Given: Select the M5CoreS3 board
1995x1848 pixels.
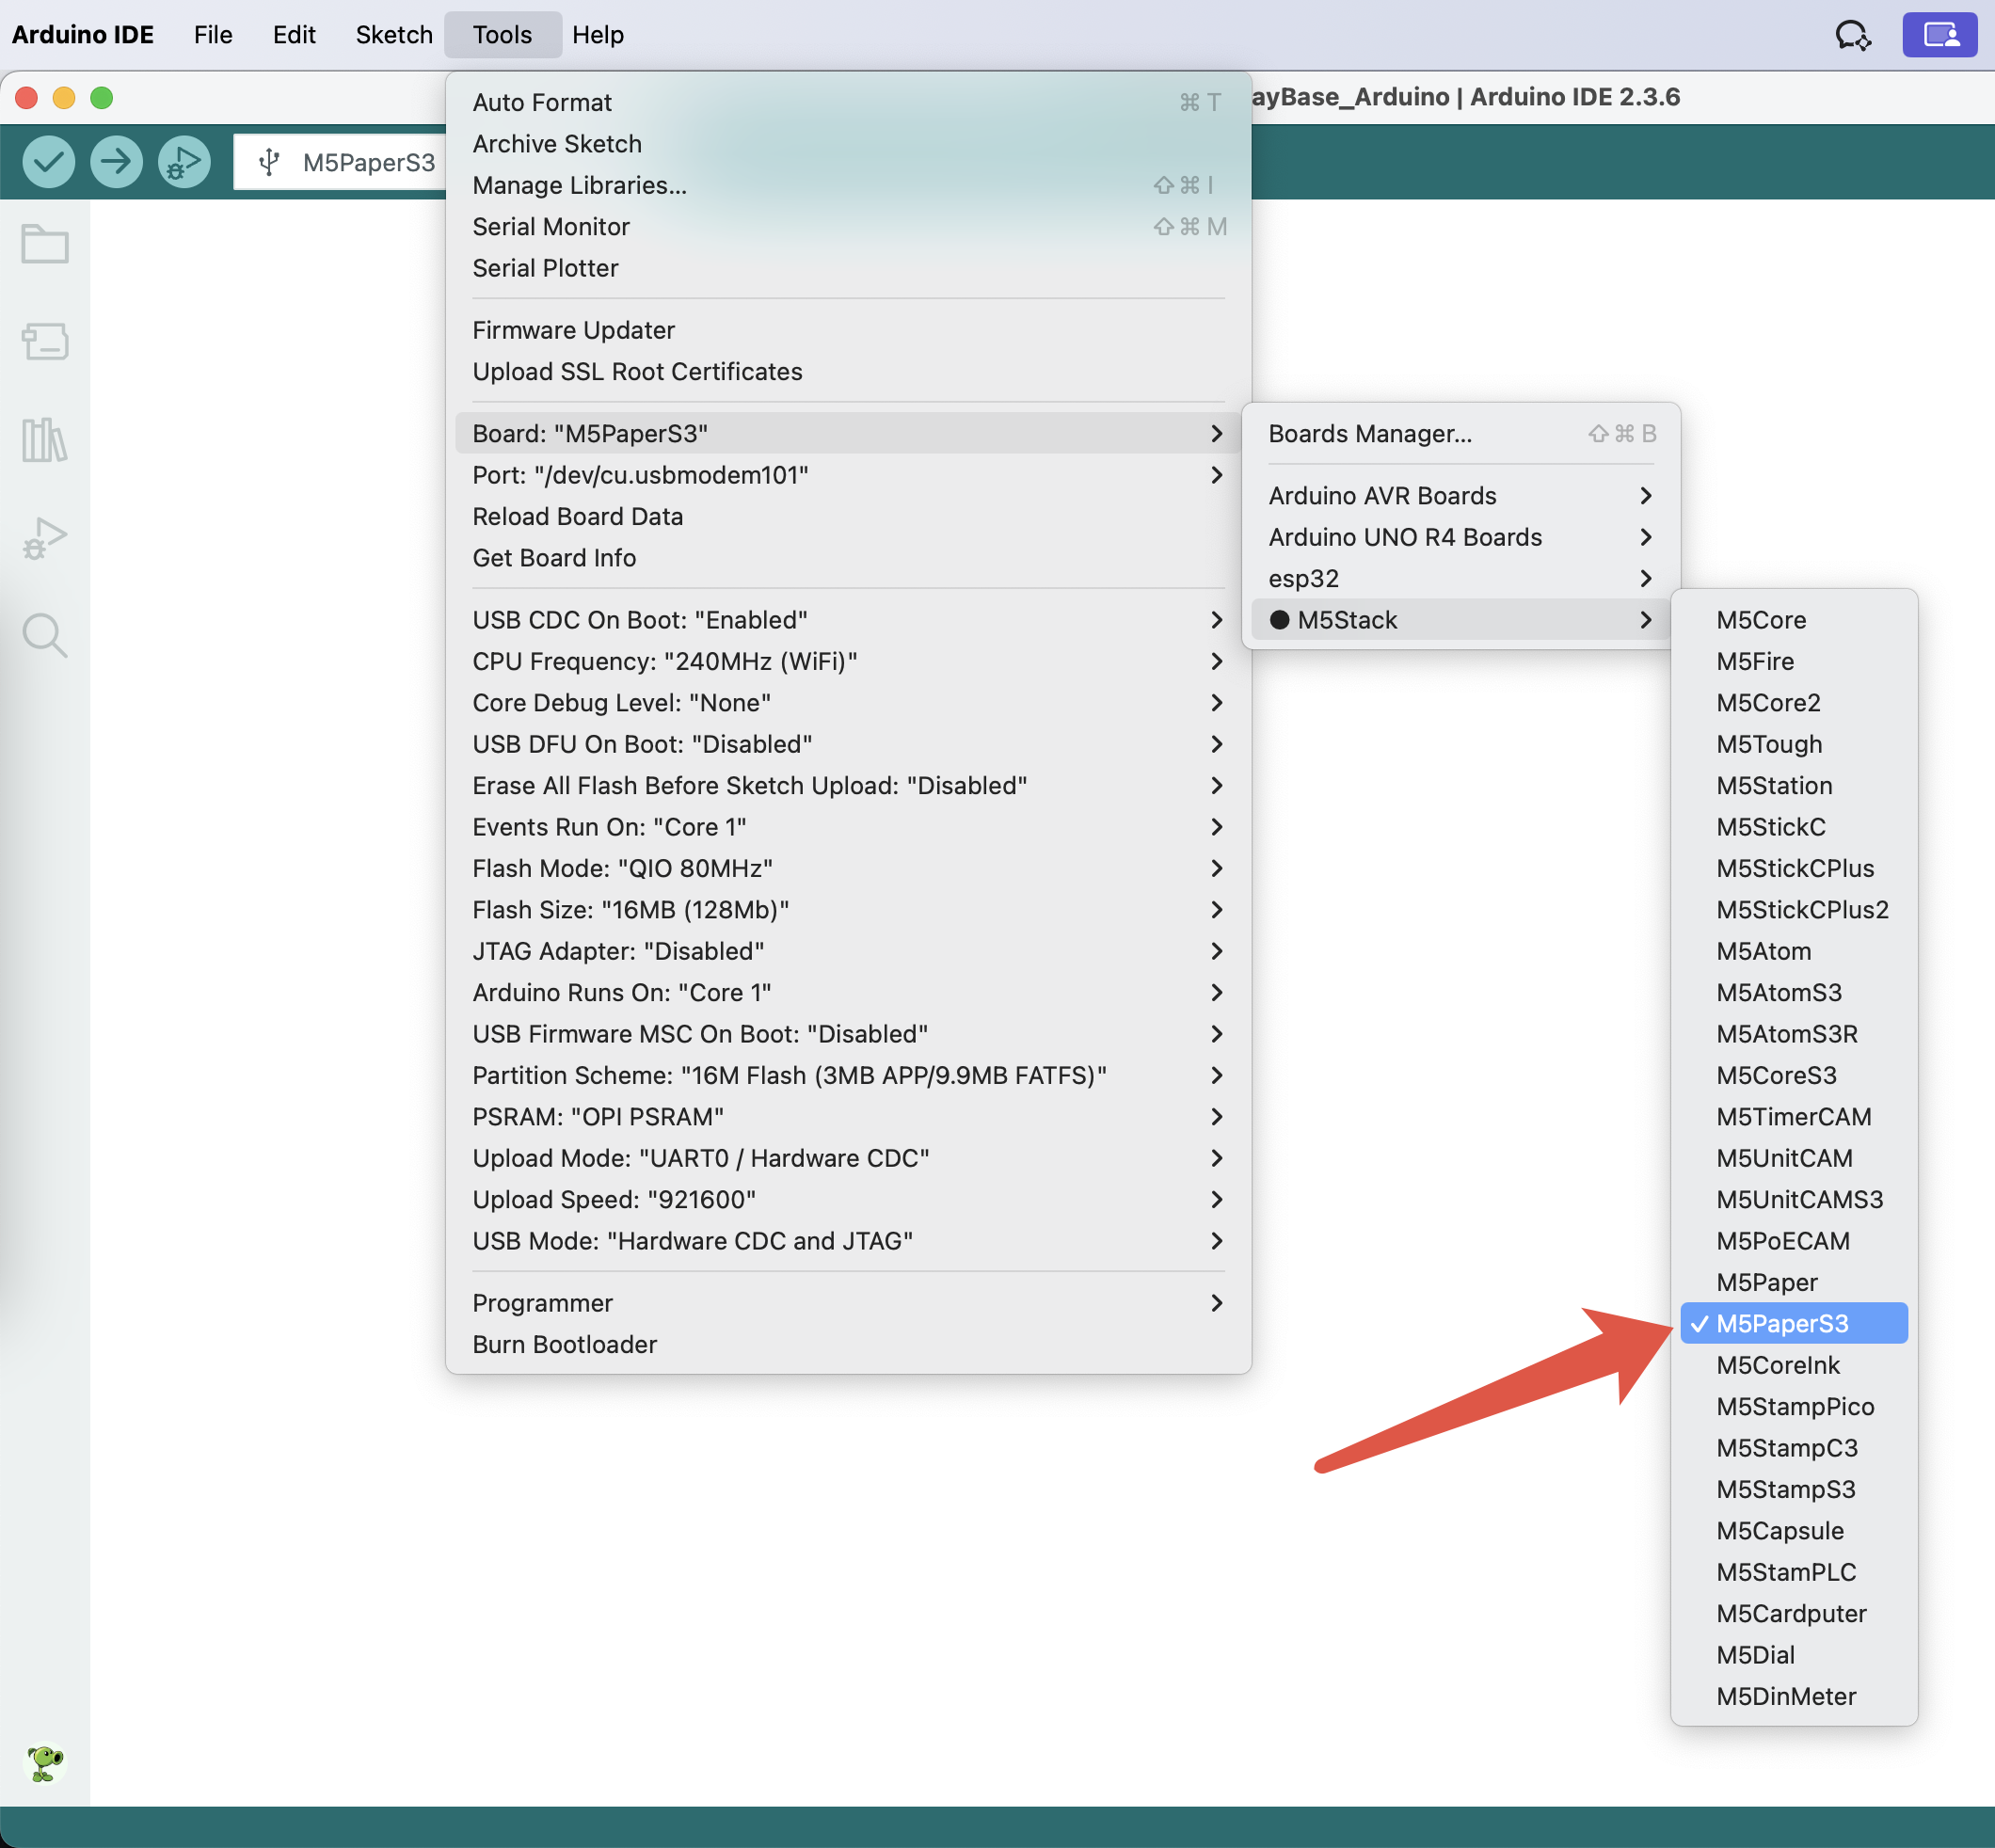Looking at the screenshot, I should click(x=1794, y=1076).
